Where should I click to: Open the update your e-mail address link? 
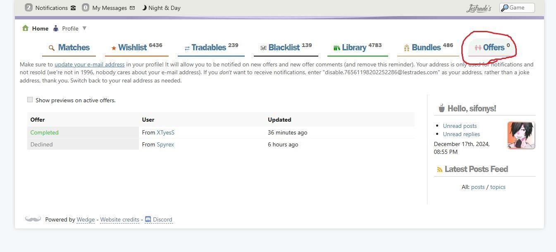pos(89,64)
